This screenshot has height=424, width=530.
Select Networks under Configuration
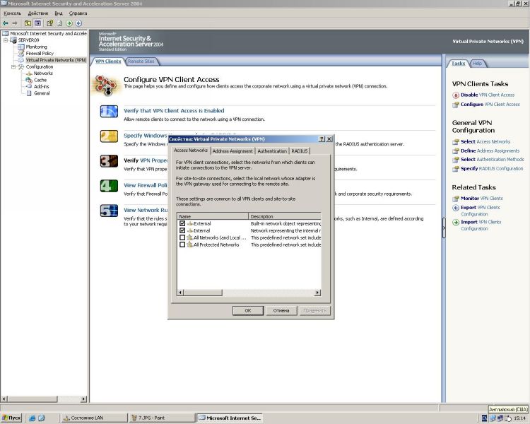(43, 73)
